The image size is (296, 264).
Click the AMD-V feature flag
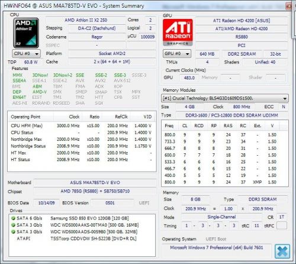pyautogui.click(x=40, y=92)
